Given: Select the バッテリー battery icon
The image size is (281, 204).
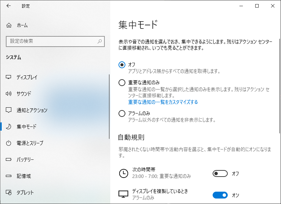Looking at the screenshot, I should click(x=9, y=159).
